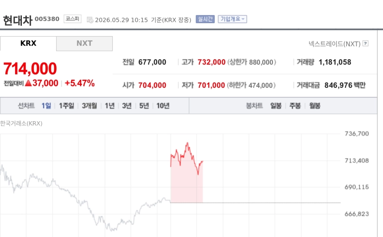The height and width of the screenshot is (237, 383).
Task: Select the 5년 chart range
Action: click(144, 106)
